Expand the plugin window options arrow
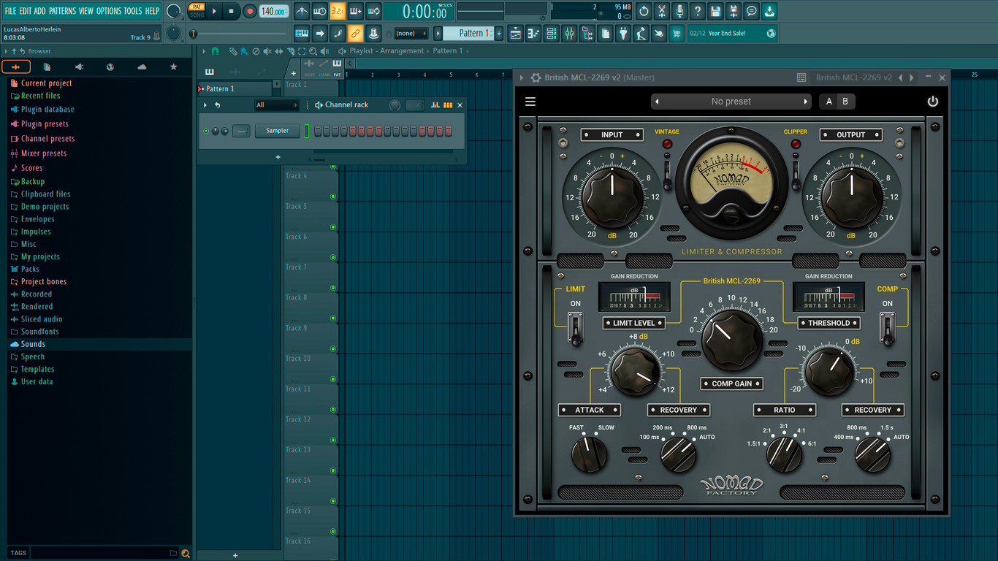 [522, 77]
